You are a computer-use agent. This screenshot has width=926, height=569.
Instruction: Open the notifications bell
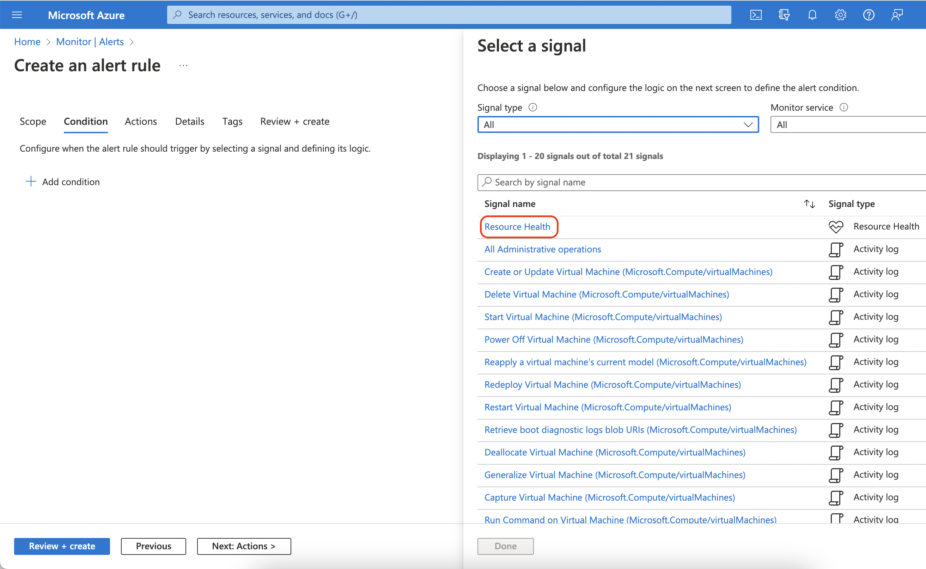point(812,15)
